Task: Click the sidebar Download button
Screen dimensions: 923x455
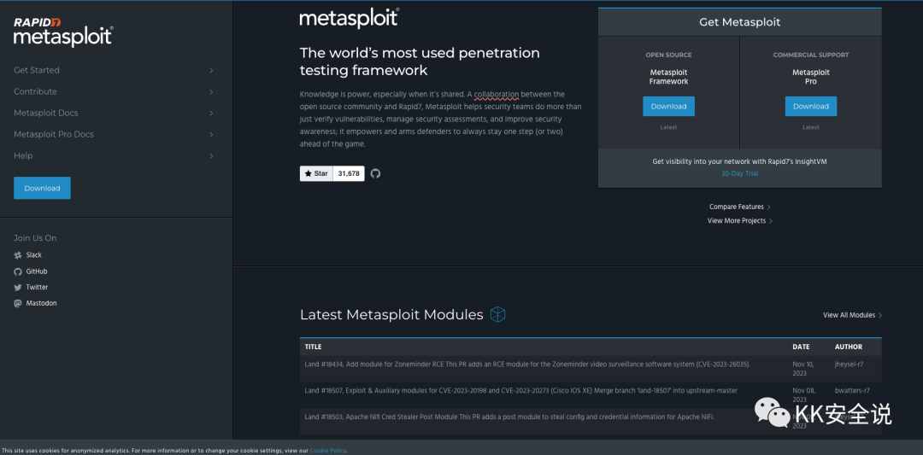Action: (43, 188)
